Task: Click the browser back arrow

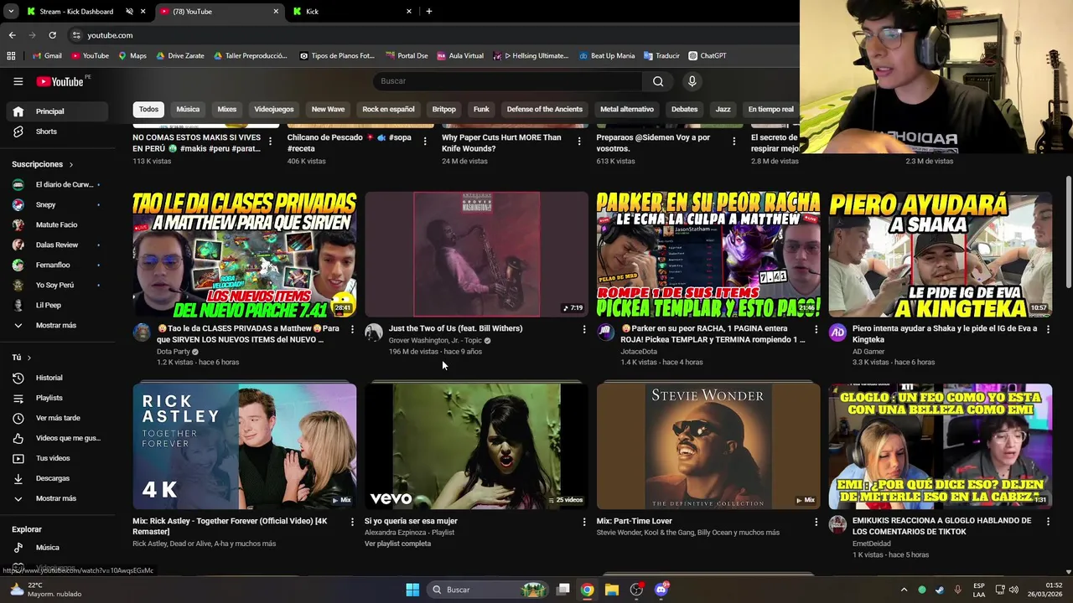Action: [12, 35]
